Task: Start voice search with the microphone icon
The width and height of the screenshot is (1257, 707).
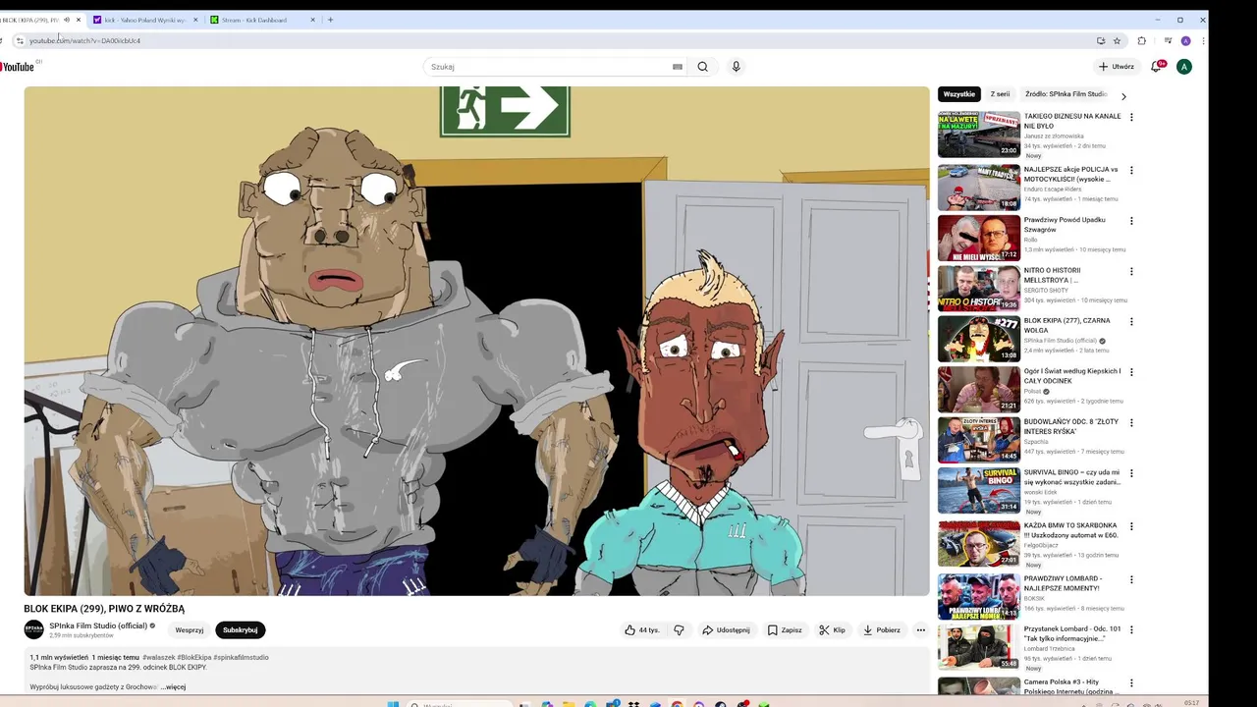Action: click(736, 67)
